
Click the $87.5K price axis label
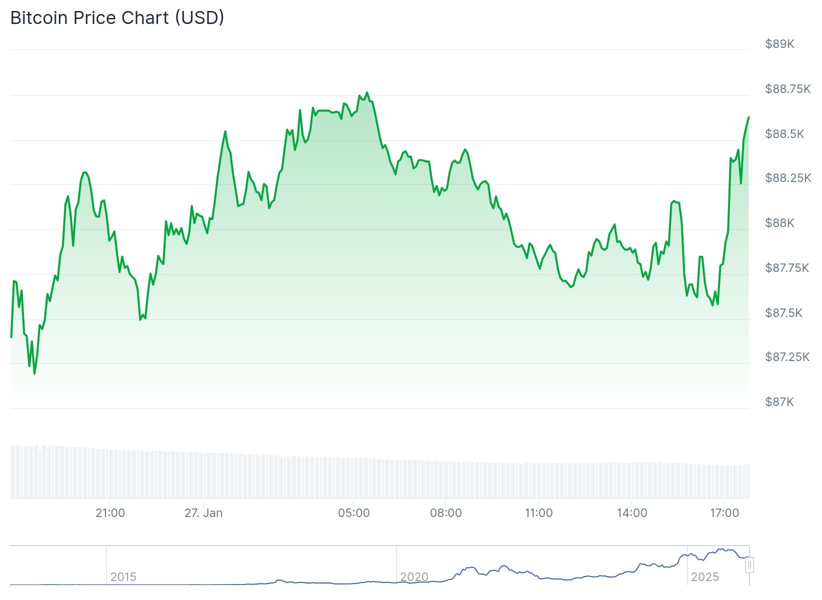(x=783, y=313)
